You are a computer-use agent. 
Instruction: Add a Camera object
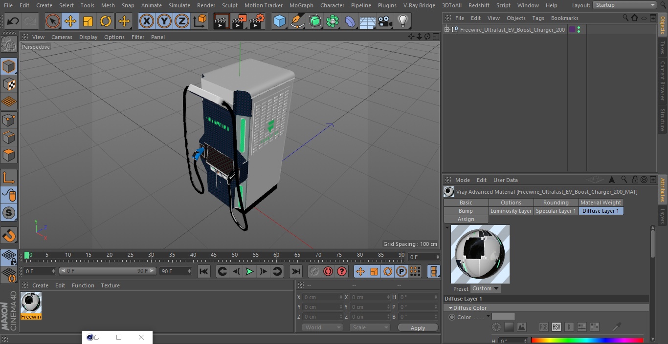coord(385,21)
